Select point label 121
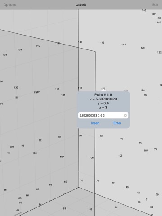 point(143,48)
